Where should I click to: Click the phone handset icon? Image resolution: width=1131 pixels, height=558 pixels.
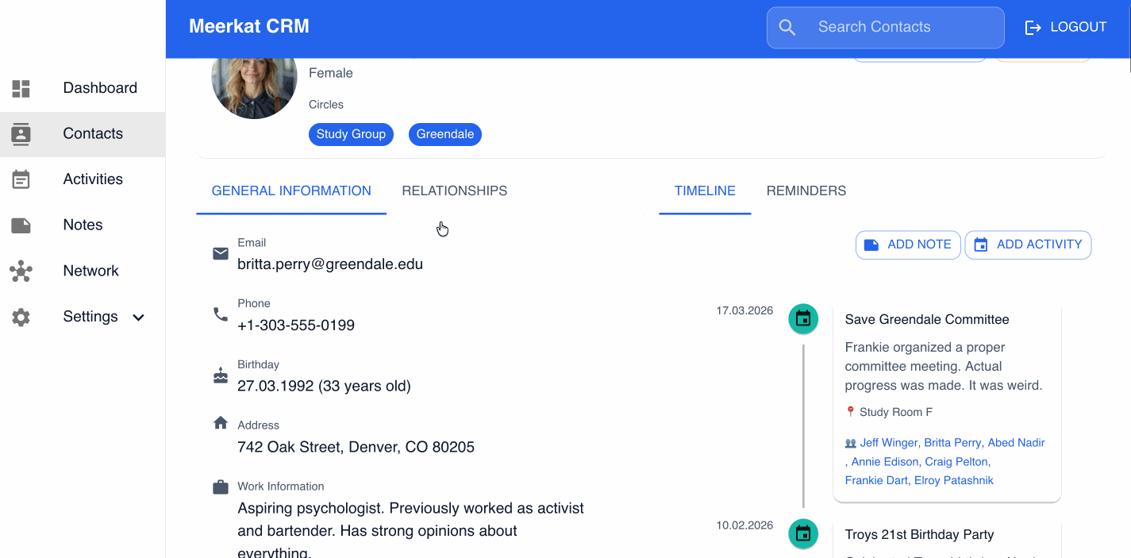(x=221, y=315)
